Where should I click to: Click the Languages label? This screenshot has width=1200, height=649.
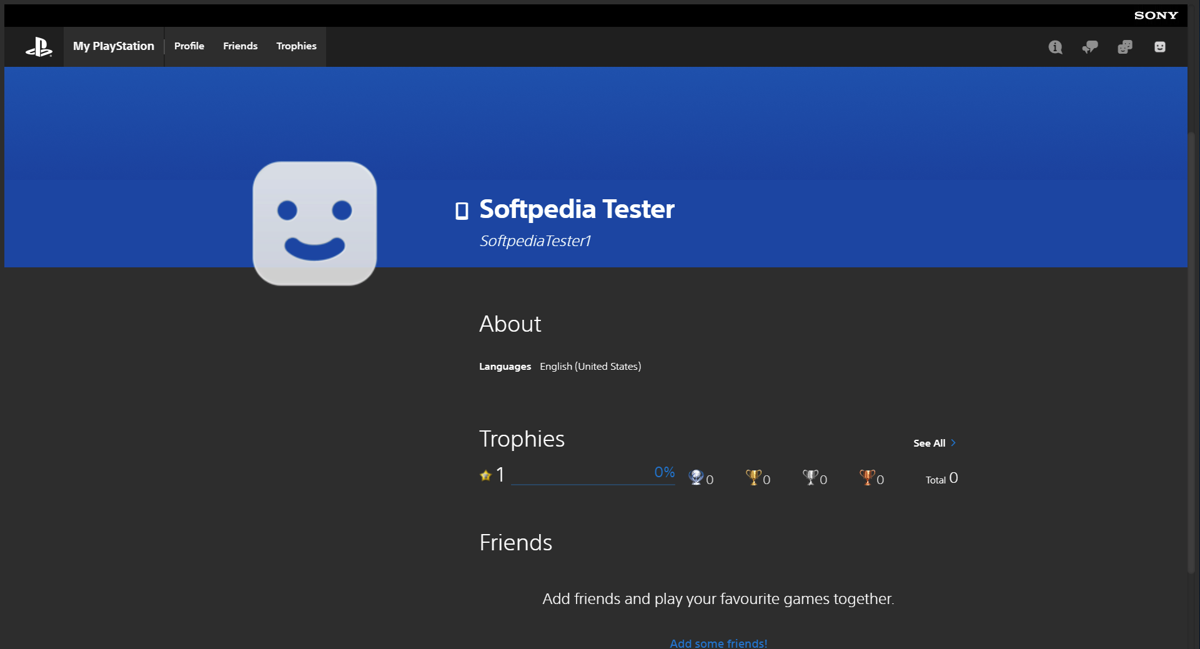pos(505,367)
